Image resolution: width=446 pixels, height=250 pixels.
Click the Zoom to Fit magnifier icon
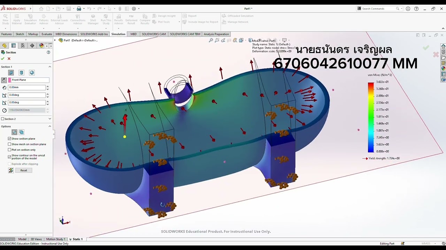(211, 40)
